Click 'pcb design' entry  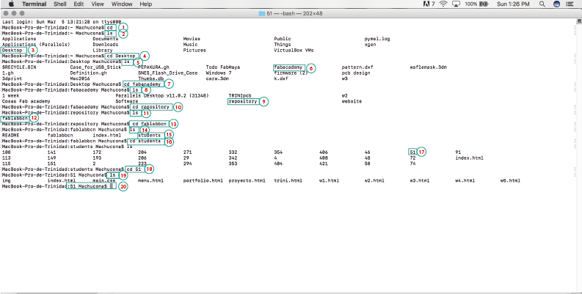point(356,73)
